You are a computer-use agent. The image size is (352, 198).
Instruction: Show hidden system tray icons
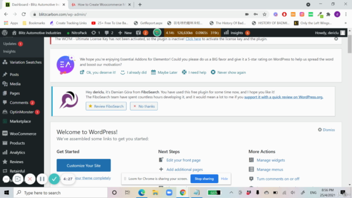coord(231,193)
